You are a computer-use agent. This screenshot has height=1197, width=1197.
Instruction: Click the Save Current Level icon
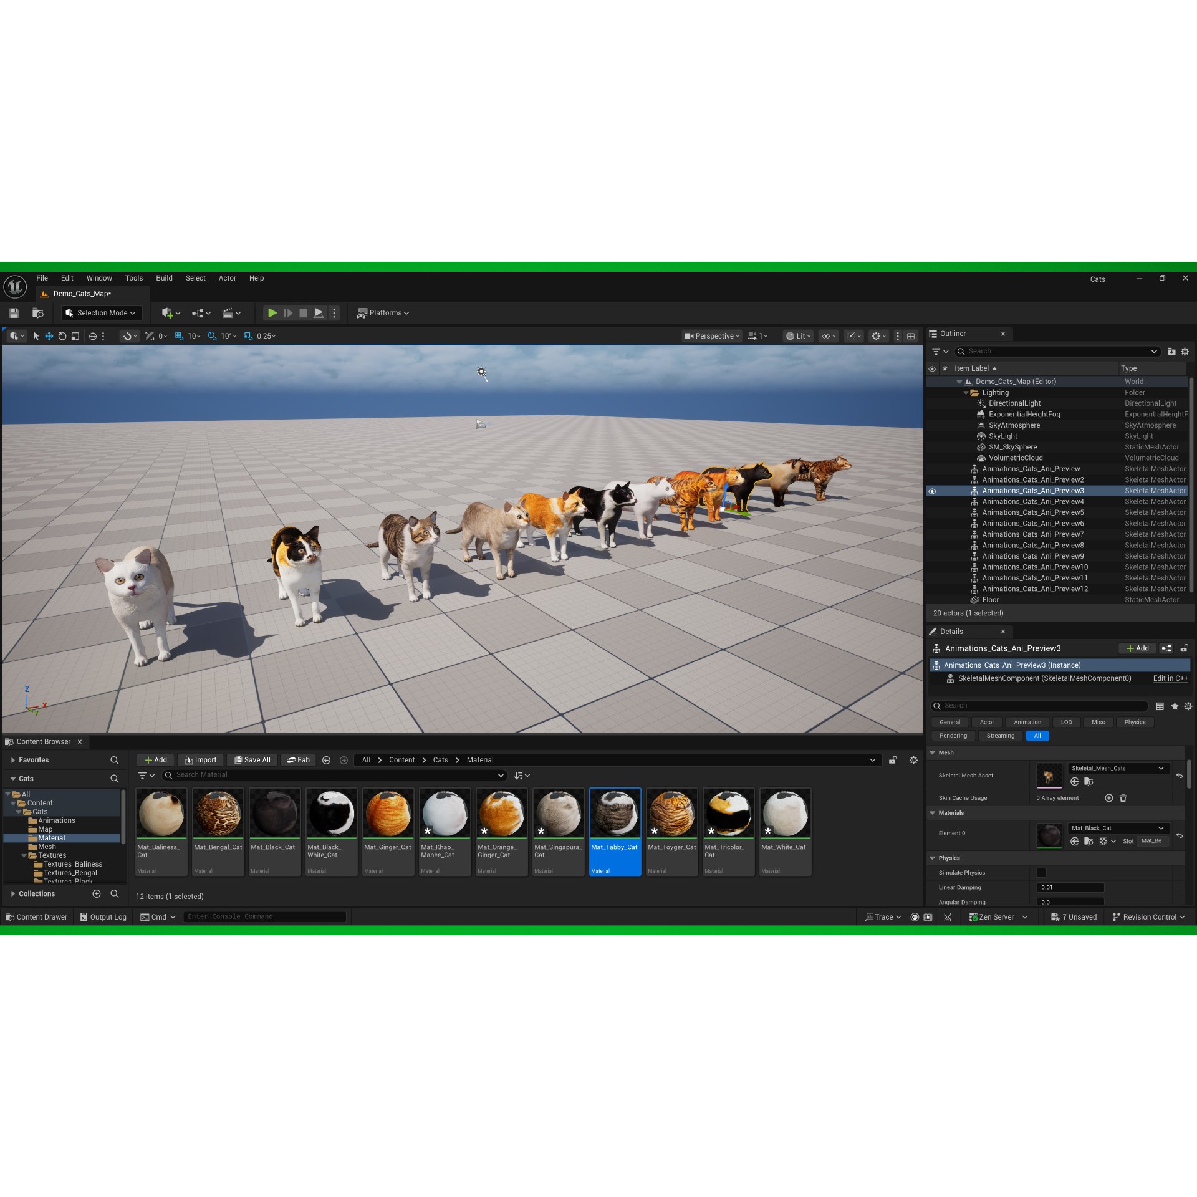tap(14, 313)
